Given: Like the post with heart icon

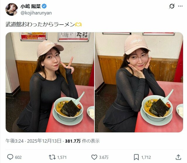Looking at the screenshot, I should pyautogui.click(x=94, y=157).
